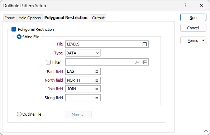This screenshot has height=135, width=210.
Task: Open the Forms dropdown arrow
Action: [203, 40]
